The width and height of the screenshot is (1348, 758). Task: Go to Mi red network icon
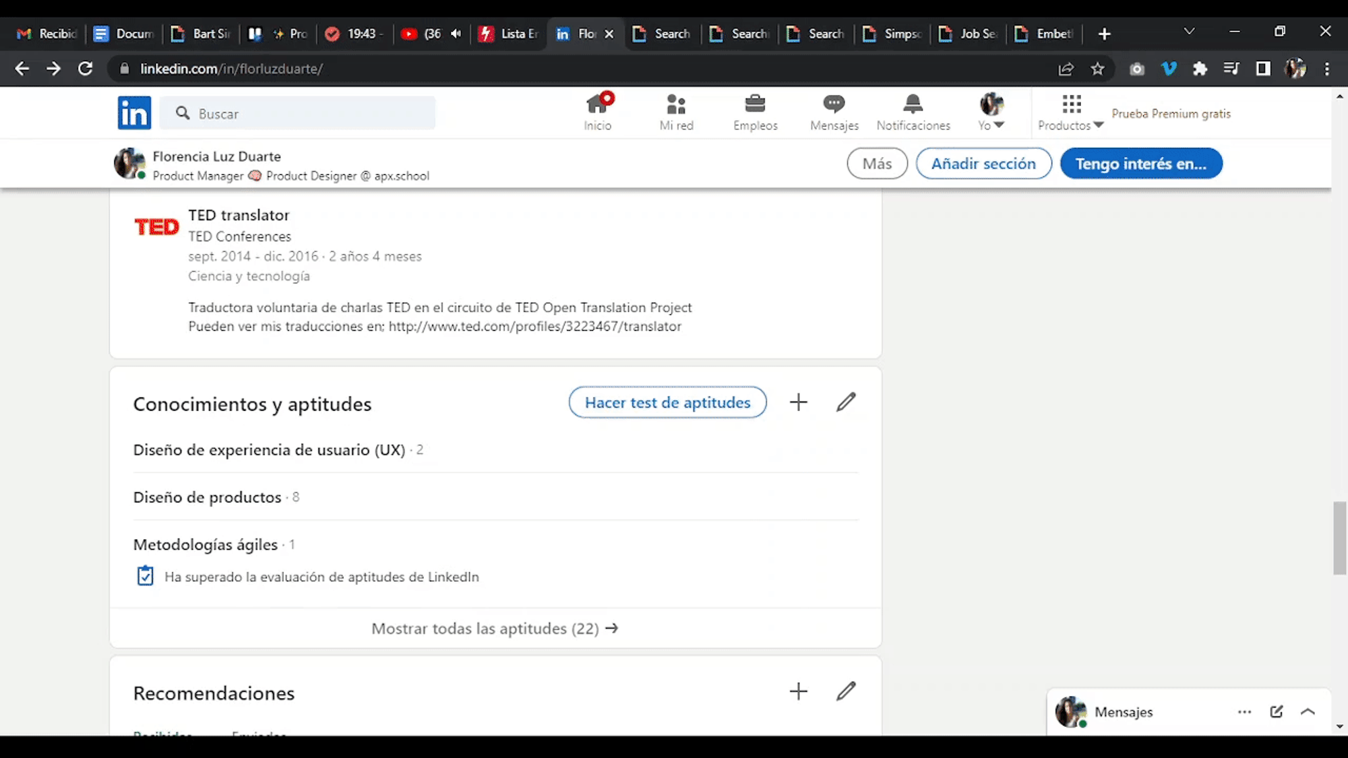point(676,104)
